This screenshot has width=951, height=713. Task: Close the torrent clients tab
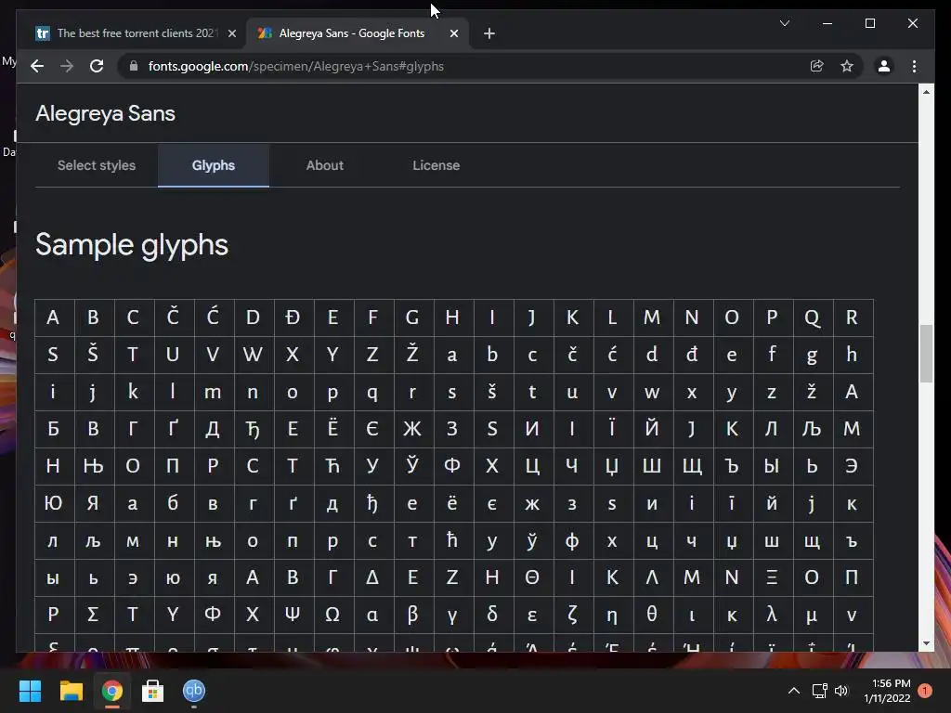tap(231, 33)
